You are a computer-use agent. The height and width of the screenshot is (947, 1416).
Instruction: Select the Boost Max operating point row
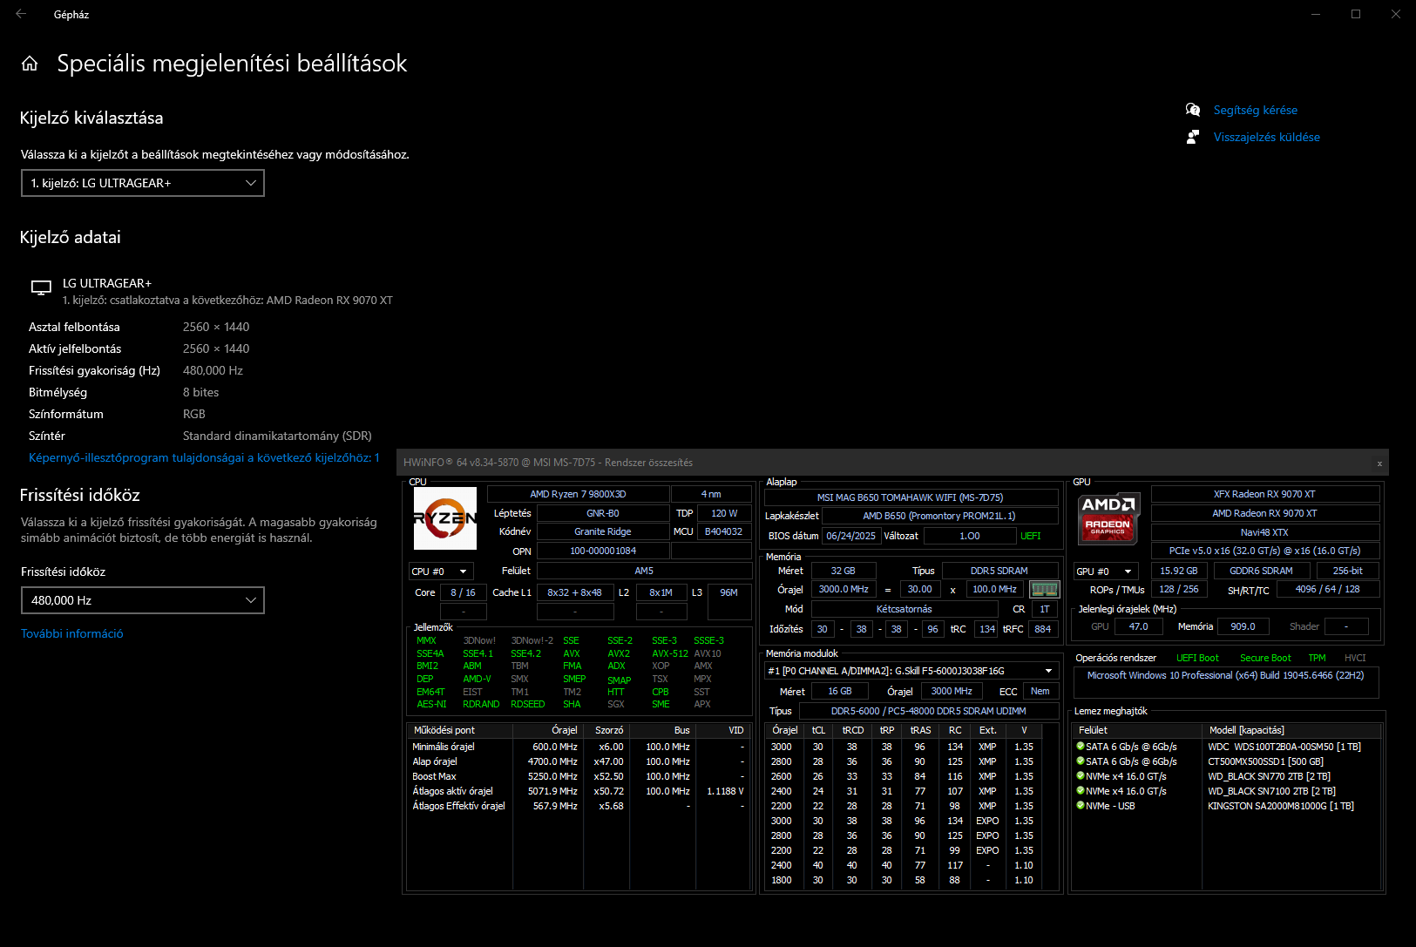pos(579,776)
